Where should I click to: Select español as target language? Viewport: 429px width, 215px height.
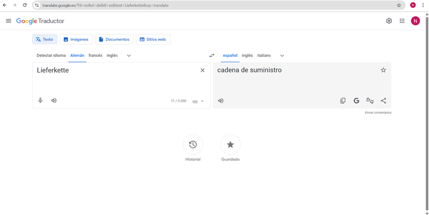[230, 55]
